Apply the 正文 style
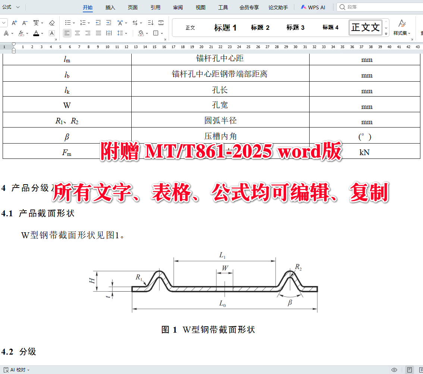The image size is (423, 374). coord(190,28)
